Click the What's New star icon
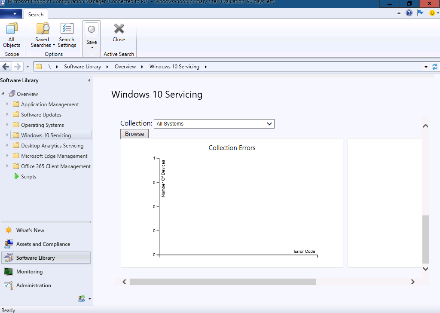 pos(9,230)
